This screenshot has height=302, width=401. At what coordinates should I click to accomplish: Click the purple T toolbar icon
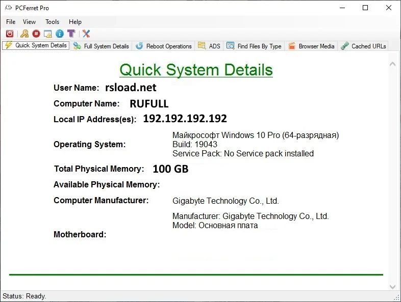[71, 34]
